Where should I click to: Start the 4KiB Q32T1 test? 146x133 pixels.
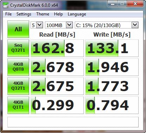[18, 86]
